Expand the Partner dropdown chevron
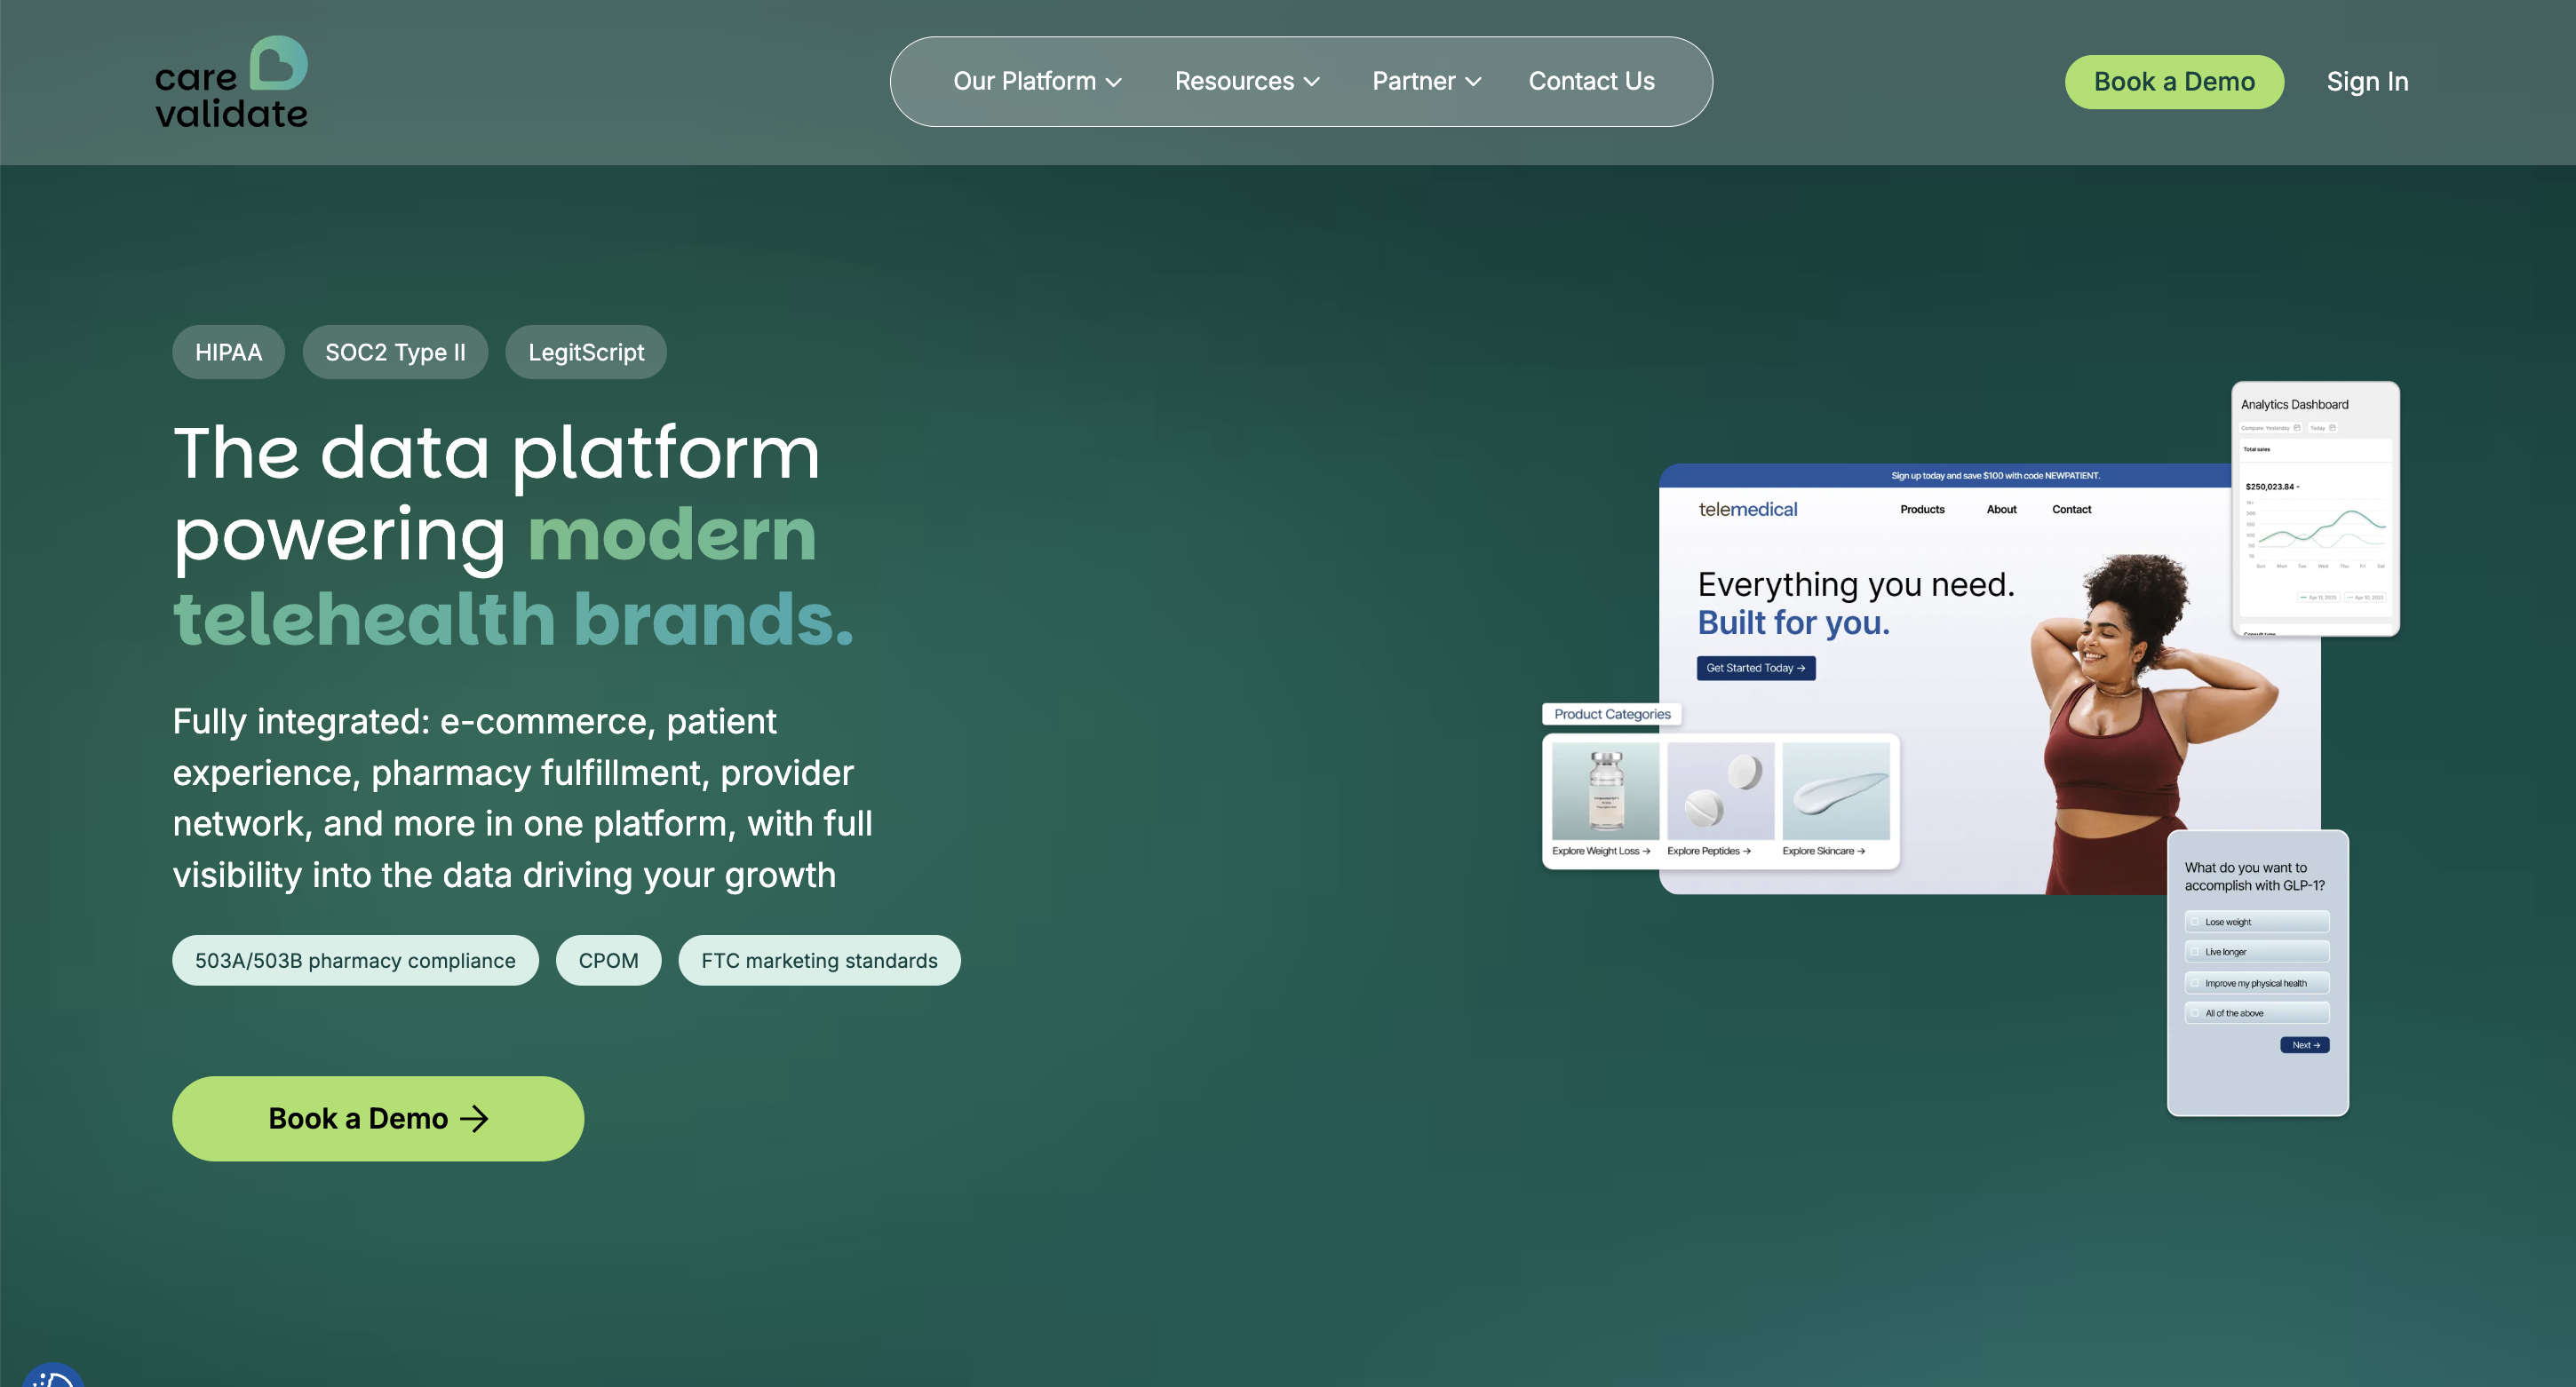The image size is (2576, 1387). 1473,82
